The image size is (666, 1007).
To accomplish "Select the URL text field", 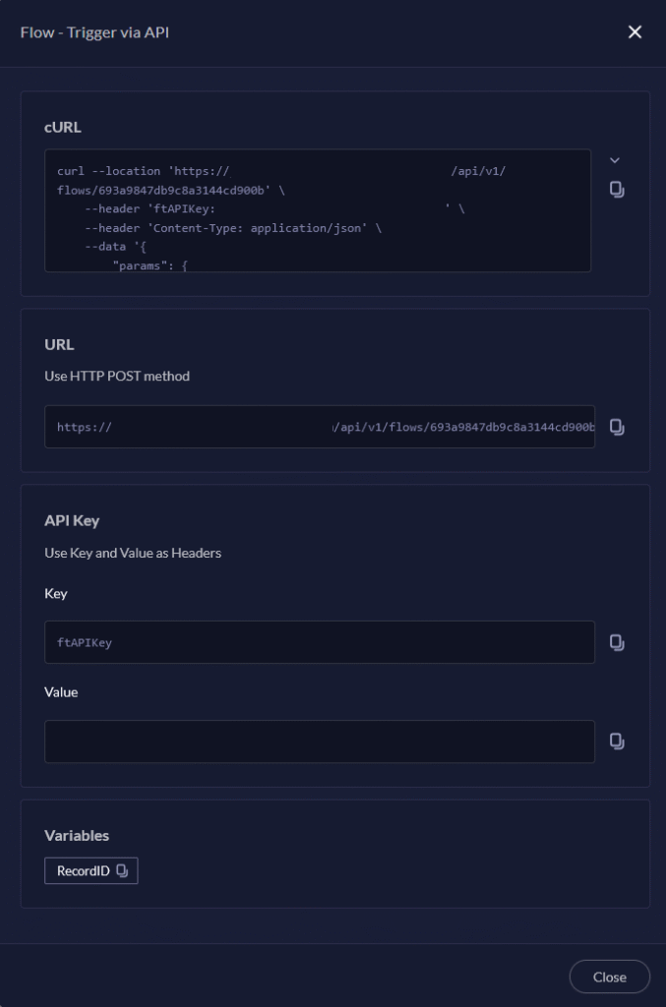I will pyautogui.click(x=320, y=425).
